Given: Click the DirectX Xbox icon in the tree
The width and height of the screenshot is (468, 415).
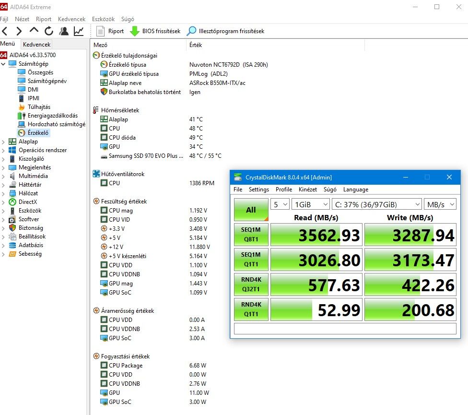Looking at the screenshot, I should click(x=12, y=202).
